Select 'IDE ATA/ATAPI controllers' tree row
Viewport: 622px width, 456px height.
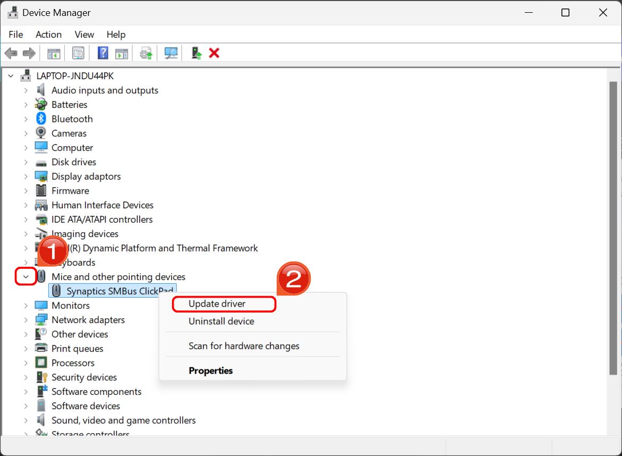[102, 219]
